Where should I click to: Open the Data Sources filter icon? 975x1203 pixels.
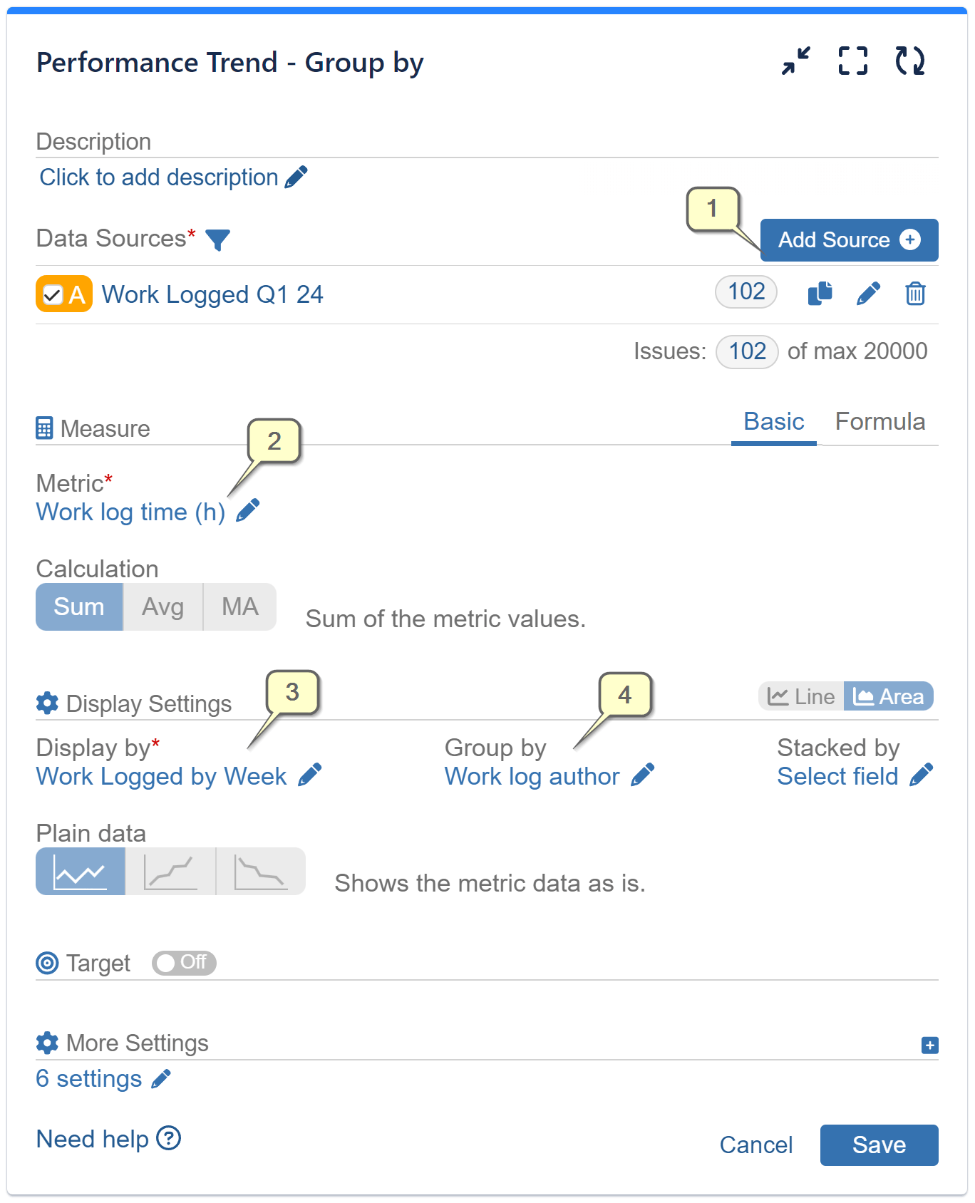[x=219, y=240]
